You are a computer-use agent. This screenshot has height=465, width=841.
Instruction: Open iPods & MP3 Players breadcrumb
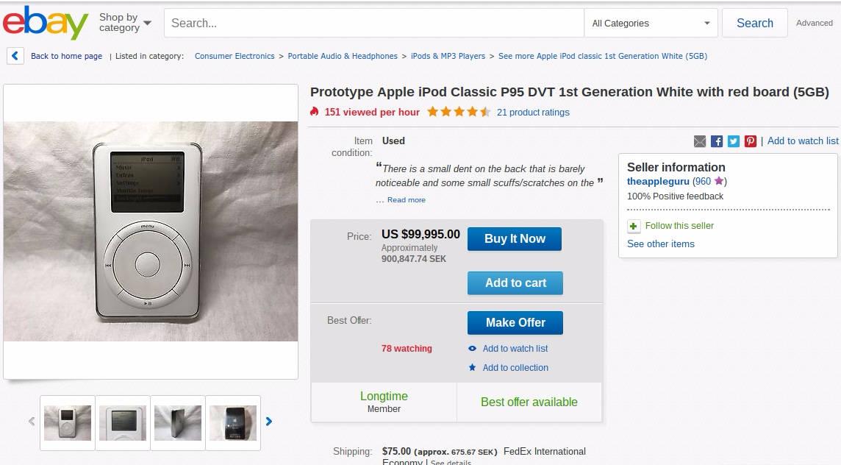pos(448,56)
